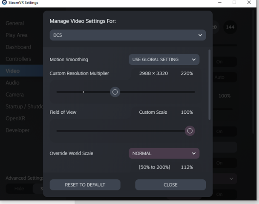Image resolution: width=259 pixels, height=204 pixels.
Task: Open Motion Smoothing Use Global Setting dropdown
Action: coord(164,60)
